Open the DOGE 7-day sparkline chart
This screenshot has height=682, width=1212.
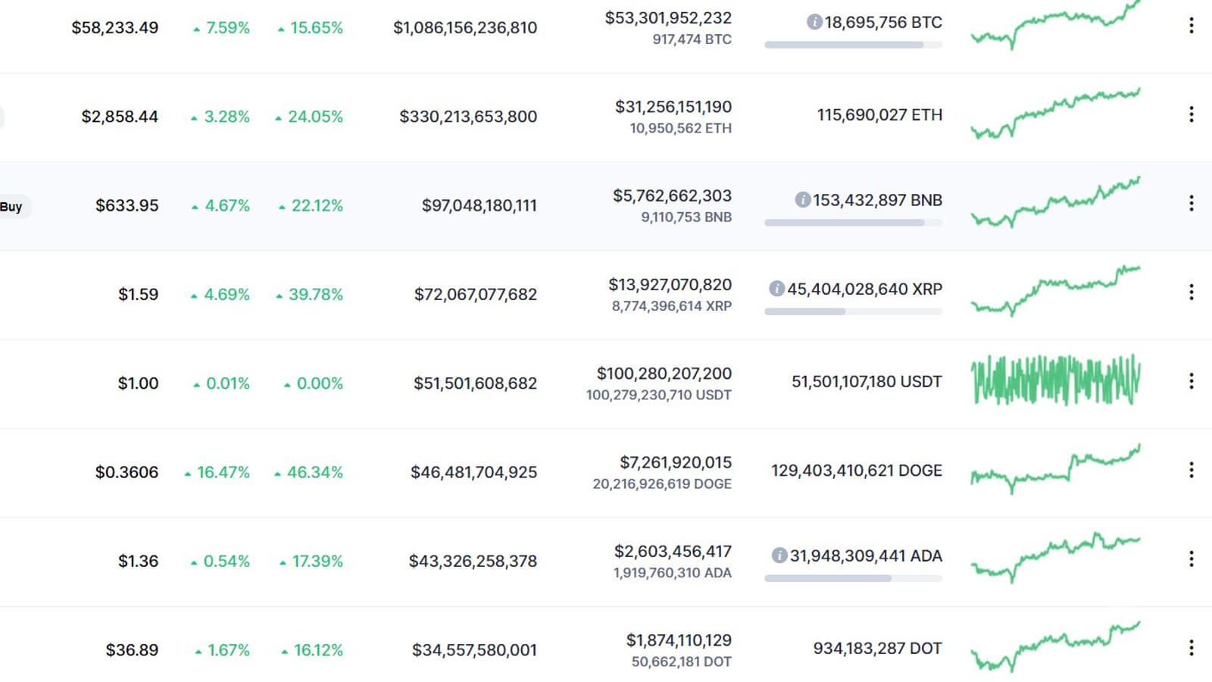click(1055, 470)
